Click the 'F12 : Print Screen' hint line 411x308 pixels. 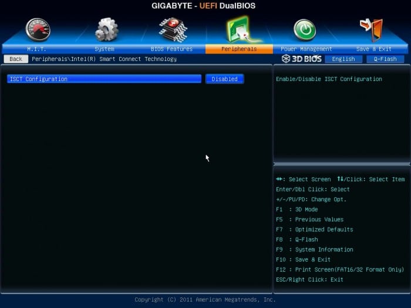click(340, 269)
